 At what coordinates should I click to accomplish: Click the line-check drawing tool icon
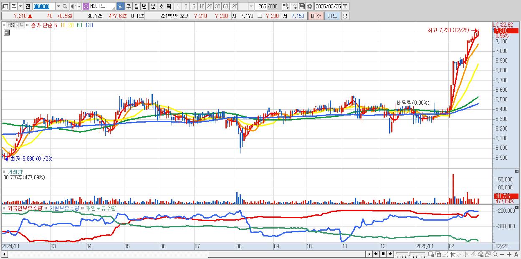pyautogui.click(x=294, y=6)
